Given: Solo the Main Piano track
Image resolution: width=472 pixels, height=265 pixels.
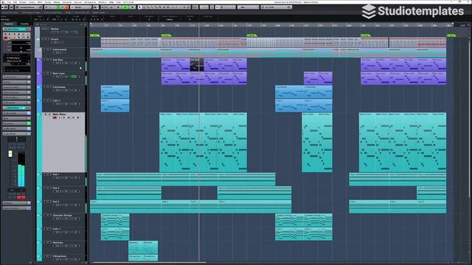Looking at the screenshot, I should (49, 114).
